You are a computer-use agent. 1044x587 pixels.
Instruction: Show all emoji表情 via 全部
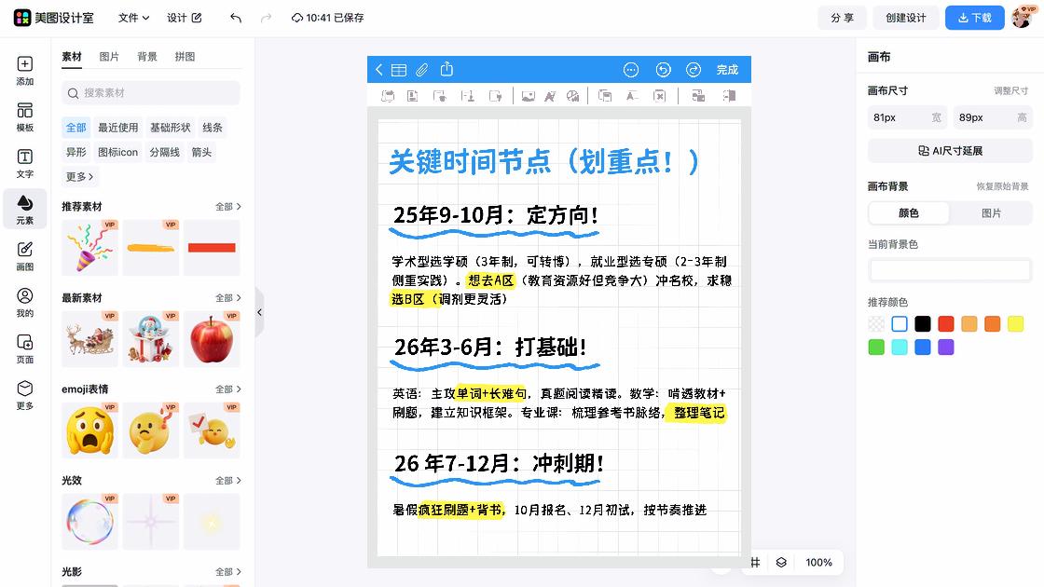click(227, 389)
